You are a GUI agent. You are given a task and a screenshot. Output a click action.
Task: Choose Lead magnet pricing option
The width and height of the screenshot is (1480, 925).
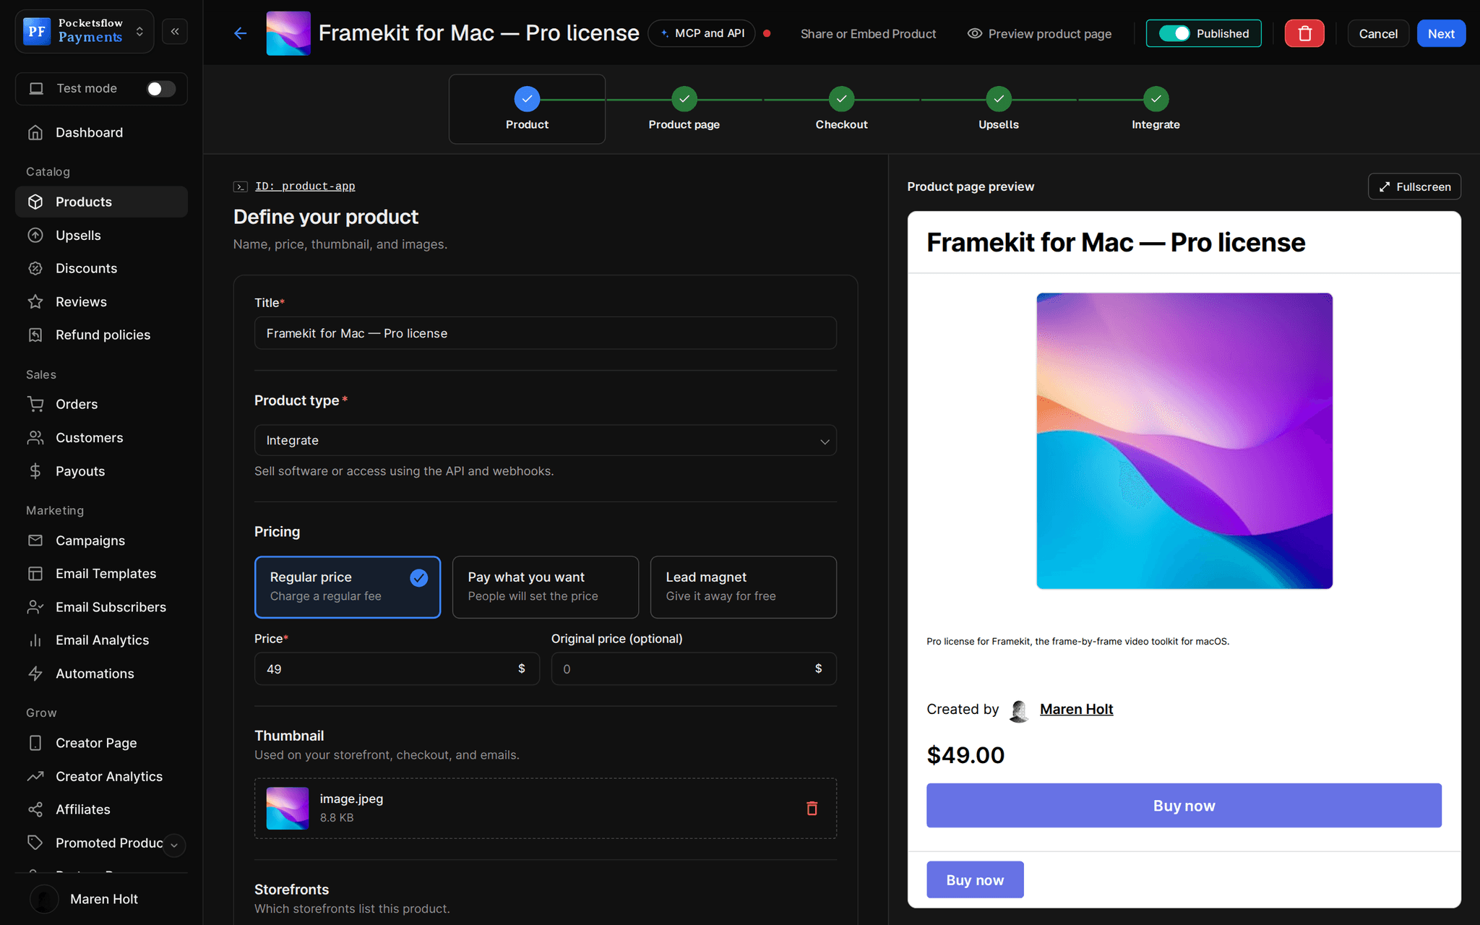click(744, 587)
